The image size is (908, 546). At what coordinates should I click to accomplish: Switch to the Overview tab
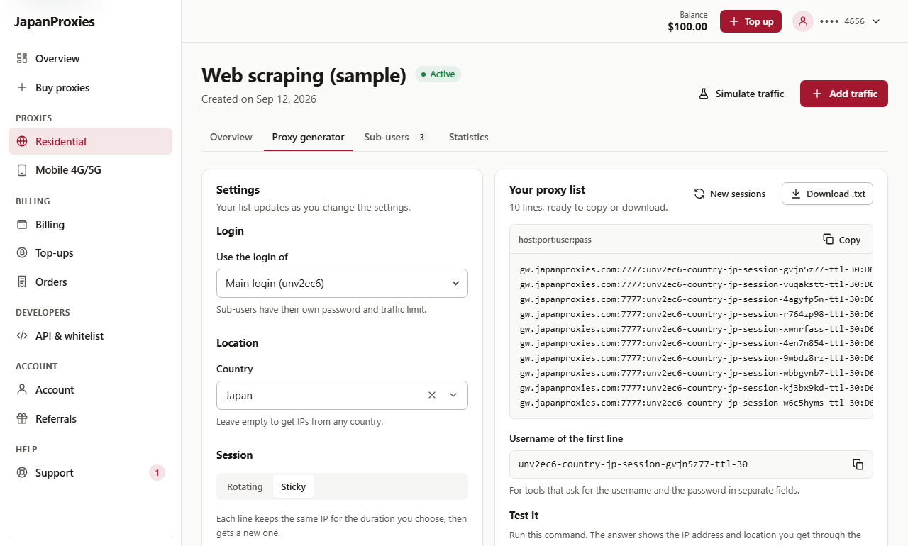(x=231, y=137)
